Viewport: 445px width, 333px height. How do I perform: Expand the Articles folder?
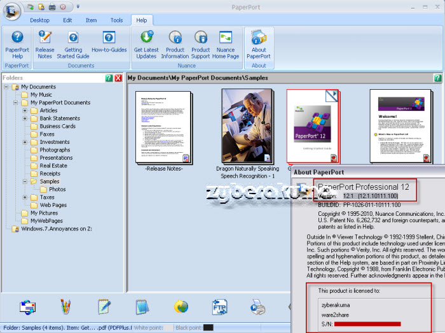tap(25, 111)
